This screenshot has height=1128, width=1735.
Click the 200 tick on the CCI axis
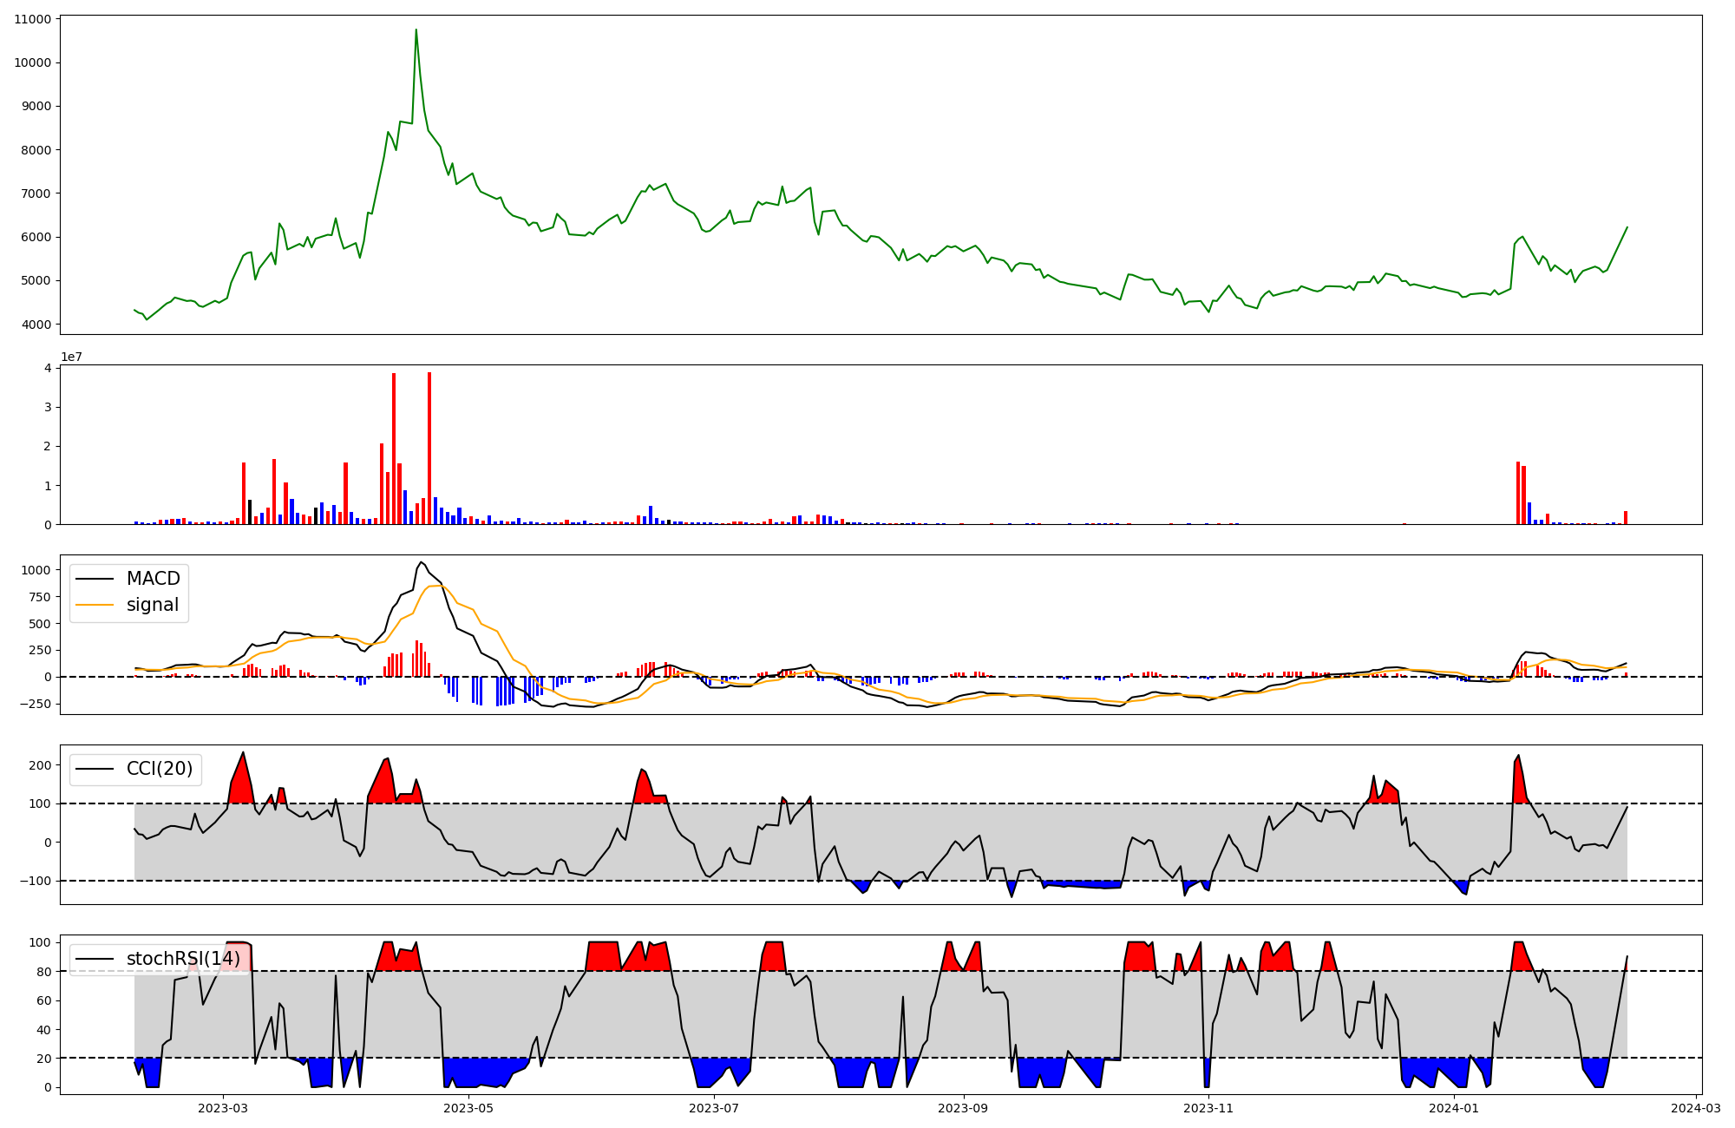(40, 765)
